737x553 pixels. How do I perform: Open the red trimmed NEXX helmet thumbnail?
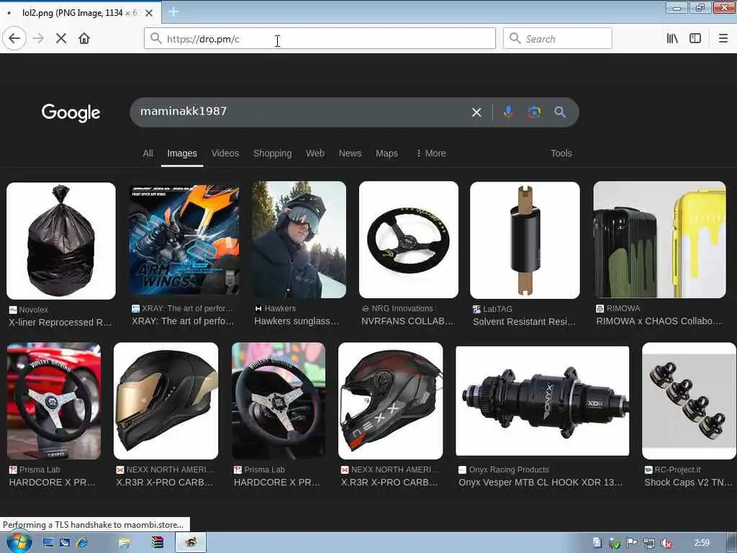tap(391, 400)
